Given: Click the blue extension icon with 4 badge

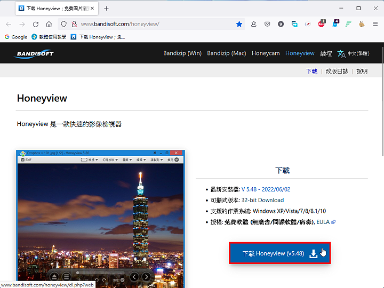Looking at the screenshot, I should 335,23.
